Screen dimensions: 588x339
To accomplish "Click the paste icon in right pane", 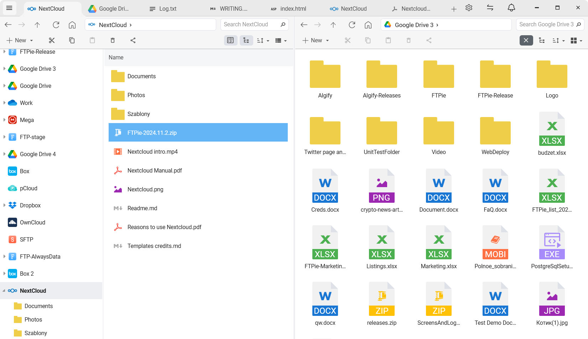I will (x=388, y=40).
